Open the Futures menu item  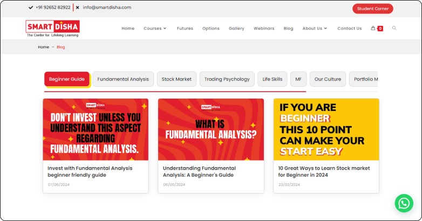tap(185, 28)
